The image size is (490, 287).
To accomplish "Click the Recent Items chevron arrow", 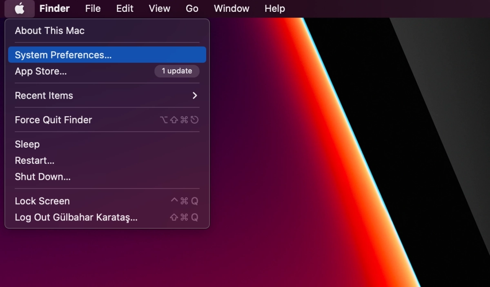I will point(194,95).
